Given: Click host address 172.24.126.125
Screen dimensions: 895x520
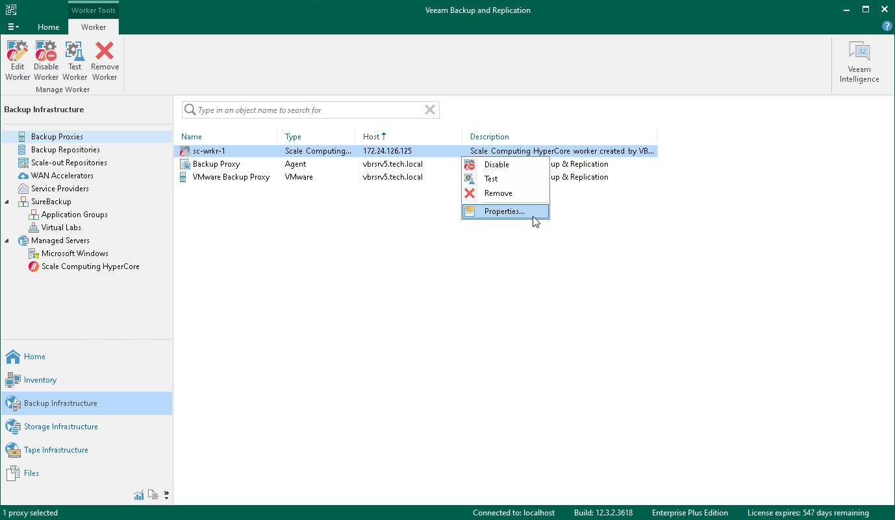Looking at the screenshot, I should coord(387,151).
